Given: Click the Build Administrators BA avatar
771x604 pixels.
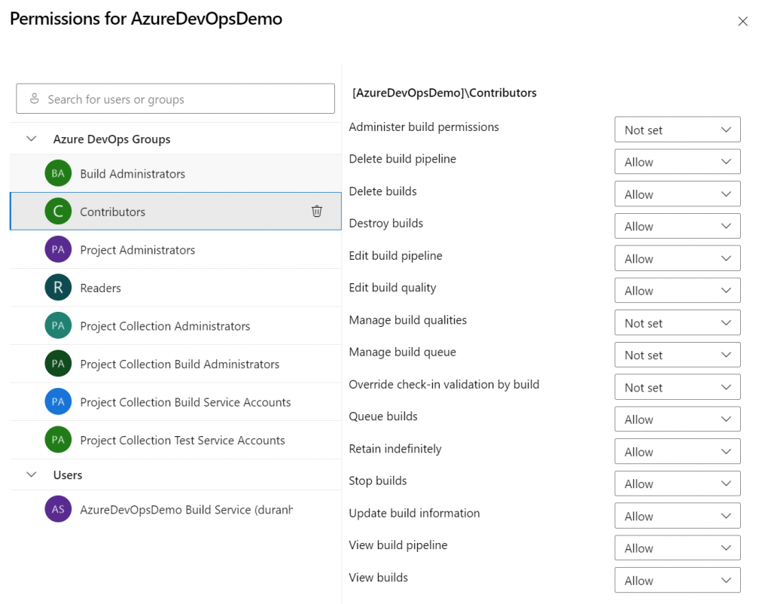Looking at the screenshot, I should pos(58,173).
